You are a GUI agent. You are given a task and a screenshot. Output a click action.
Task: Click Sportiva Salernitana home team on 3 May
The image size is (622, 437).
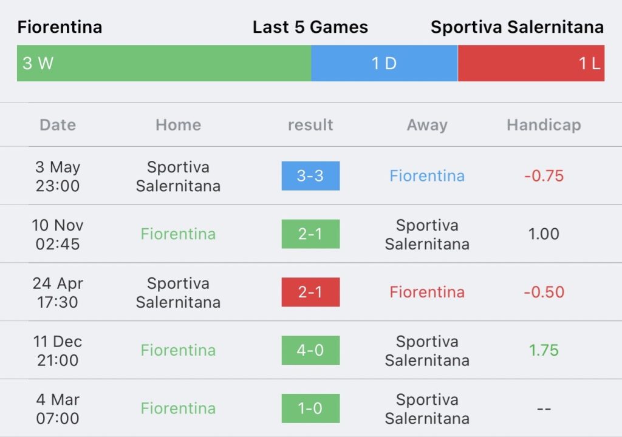[x=178, y=176]
